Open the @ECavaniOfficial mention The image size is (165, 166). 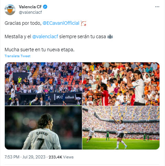(61, 23)
